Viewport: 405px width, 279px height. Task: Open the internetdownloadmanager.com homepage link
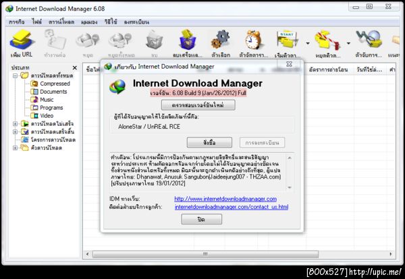tap(225, 199)
